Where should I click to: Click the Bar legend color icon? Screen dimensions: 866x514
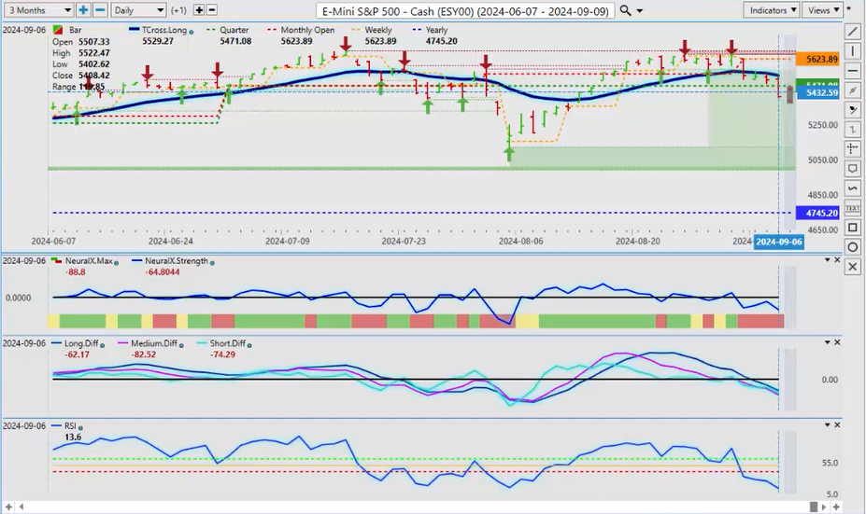[57, 30]
